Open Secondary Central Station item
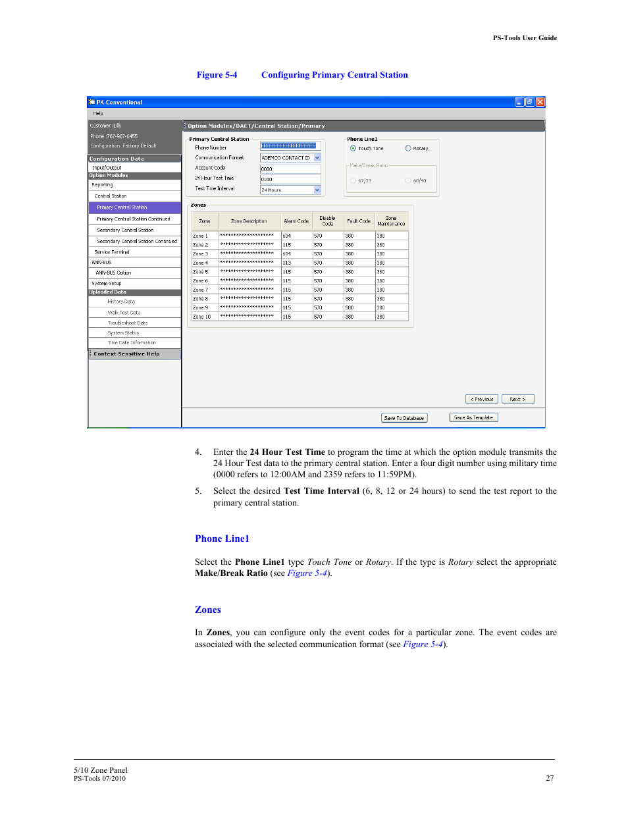The height and width of the screenshot is (813, 628). coord(134,230)
